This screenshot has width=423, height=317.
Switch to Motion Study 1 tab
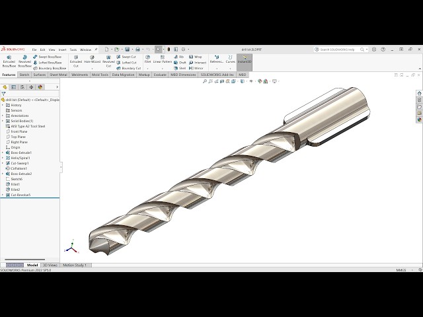coord(75,265)
